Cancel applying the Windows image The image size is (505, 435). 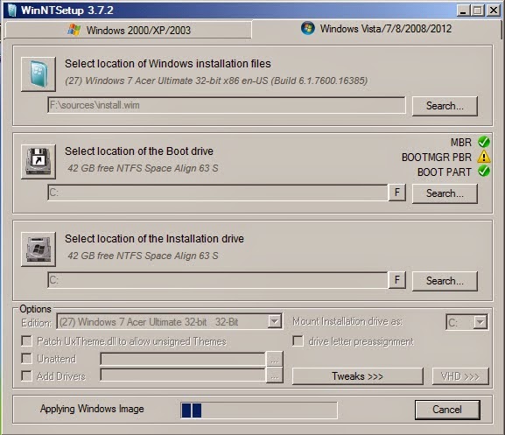[x=447, y=410]
